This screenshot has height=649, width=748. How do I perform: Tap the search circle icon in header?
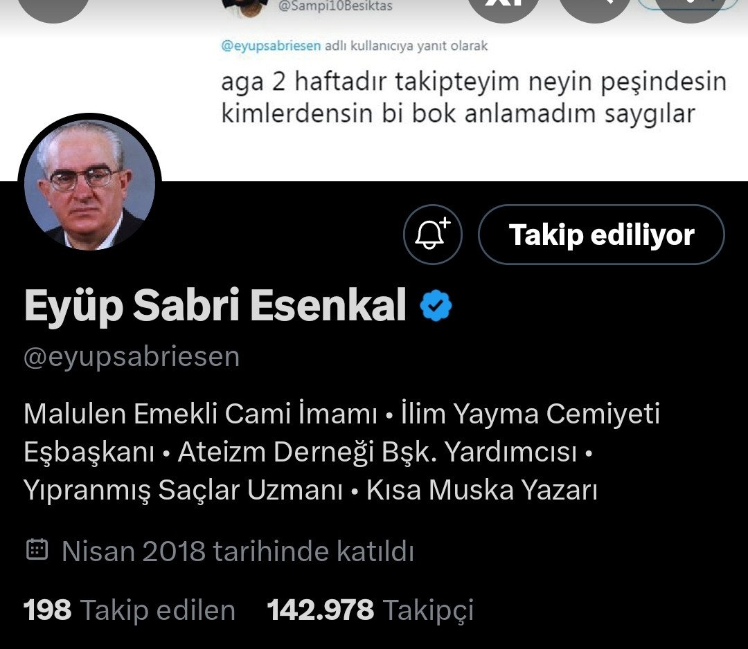tap(594, 7)
